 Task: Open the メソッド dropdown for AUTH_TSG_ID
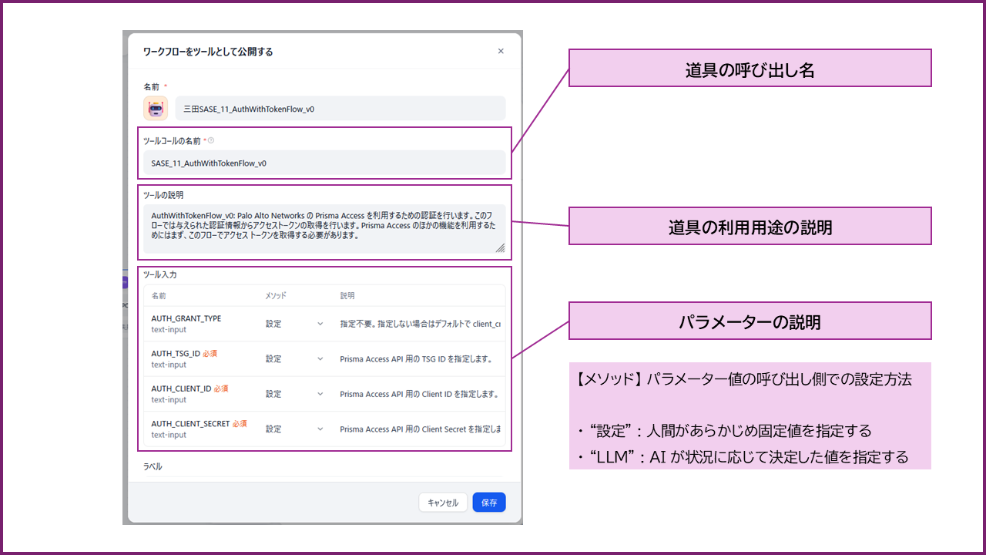click(x=294, y=359)
